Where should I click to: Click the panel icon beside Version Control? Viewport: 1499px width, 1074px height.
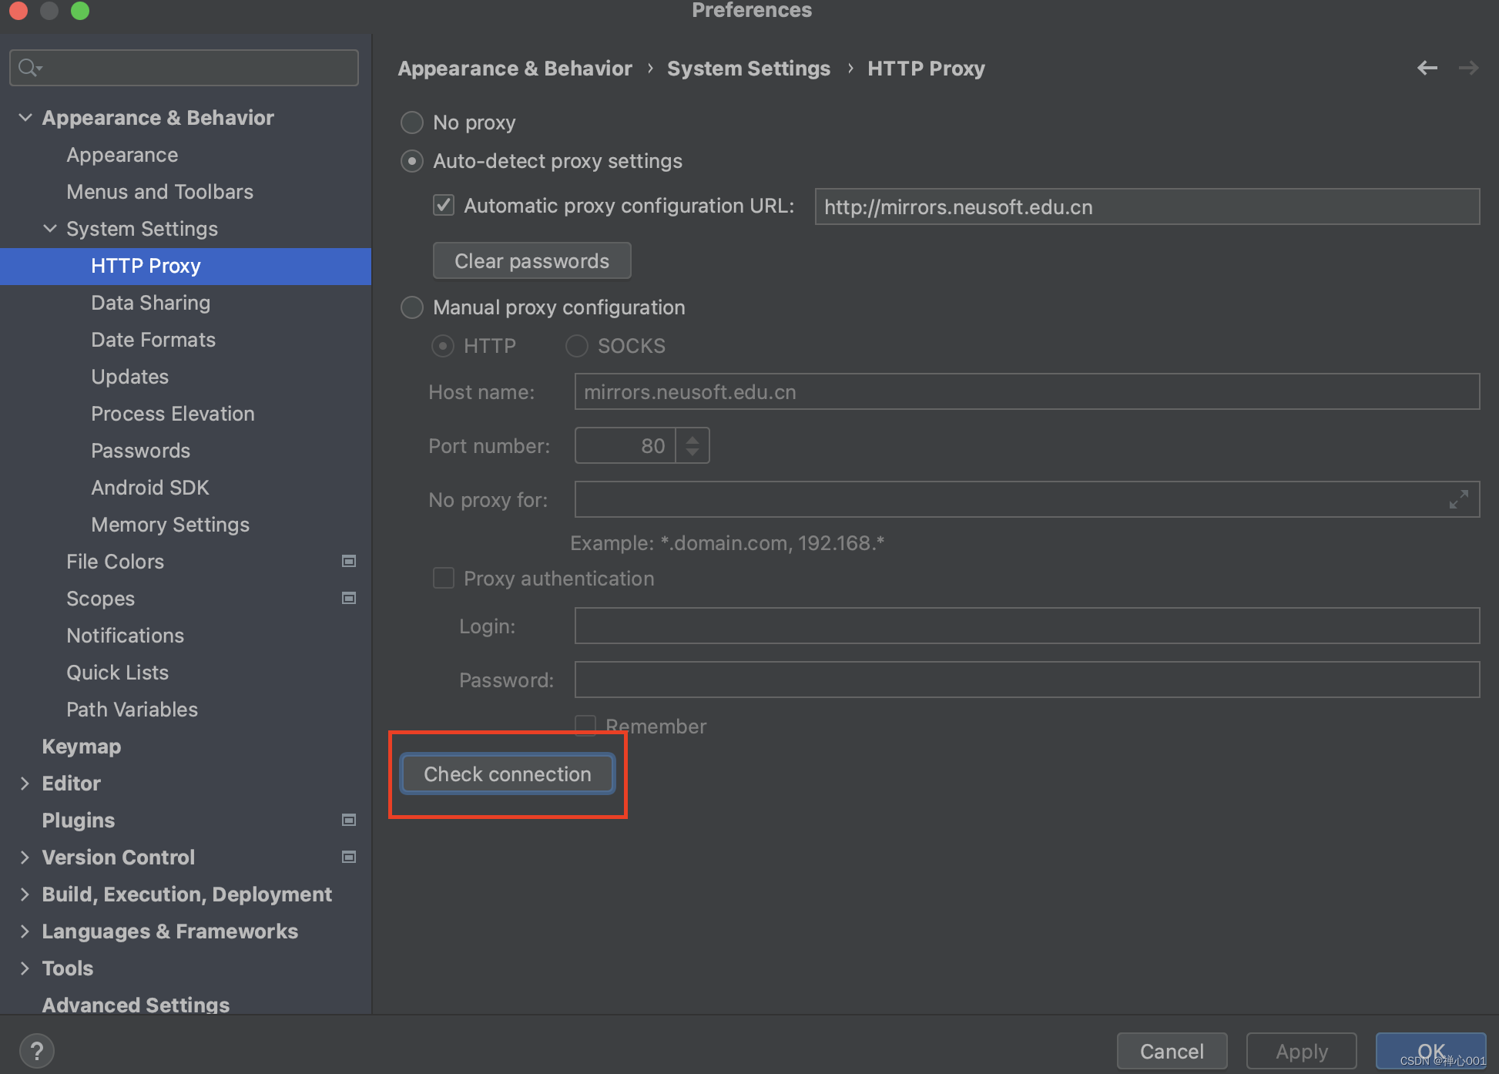[349, 857]
